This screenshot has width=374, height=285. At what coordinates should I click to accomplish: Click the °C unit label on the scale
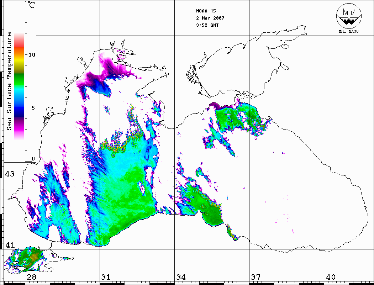pyautogui.click(x=31, y=5)
